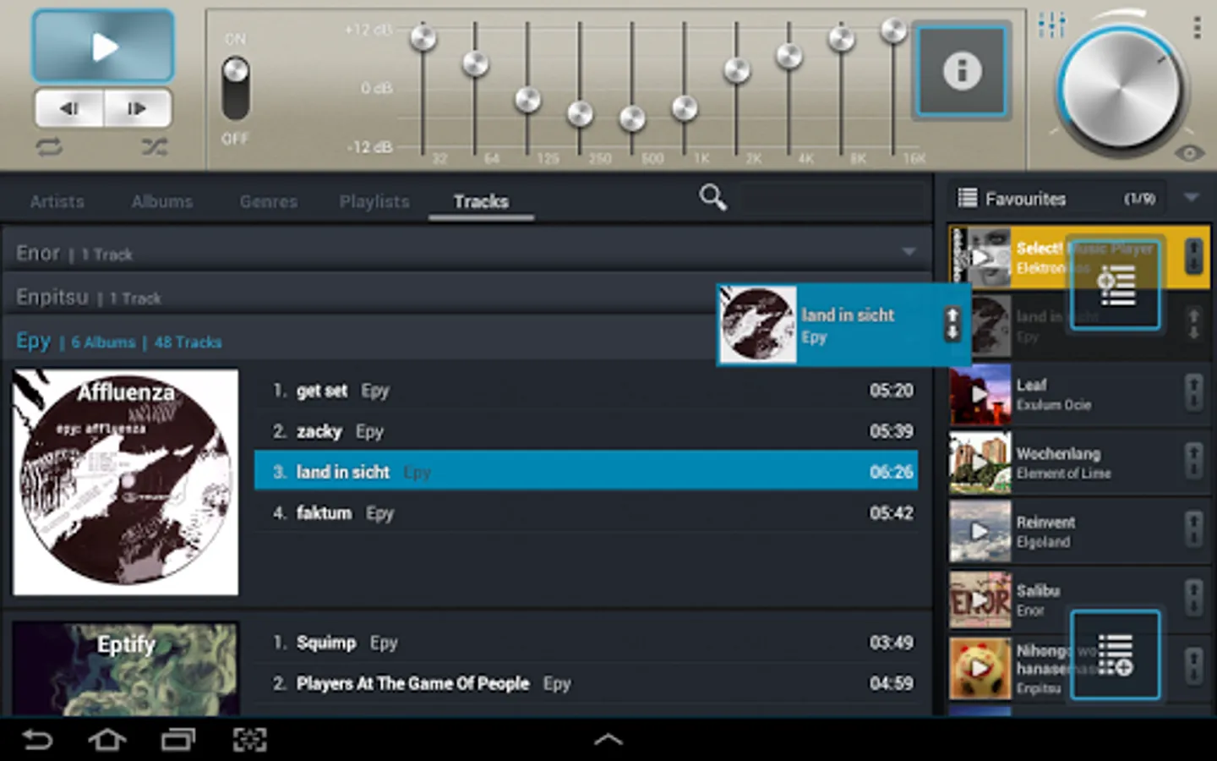Open the Favourites playlist dropdown arrow
The height and width of the screenshot is (761, 1217).
1192,198
